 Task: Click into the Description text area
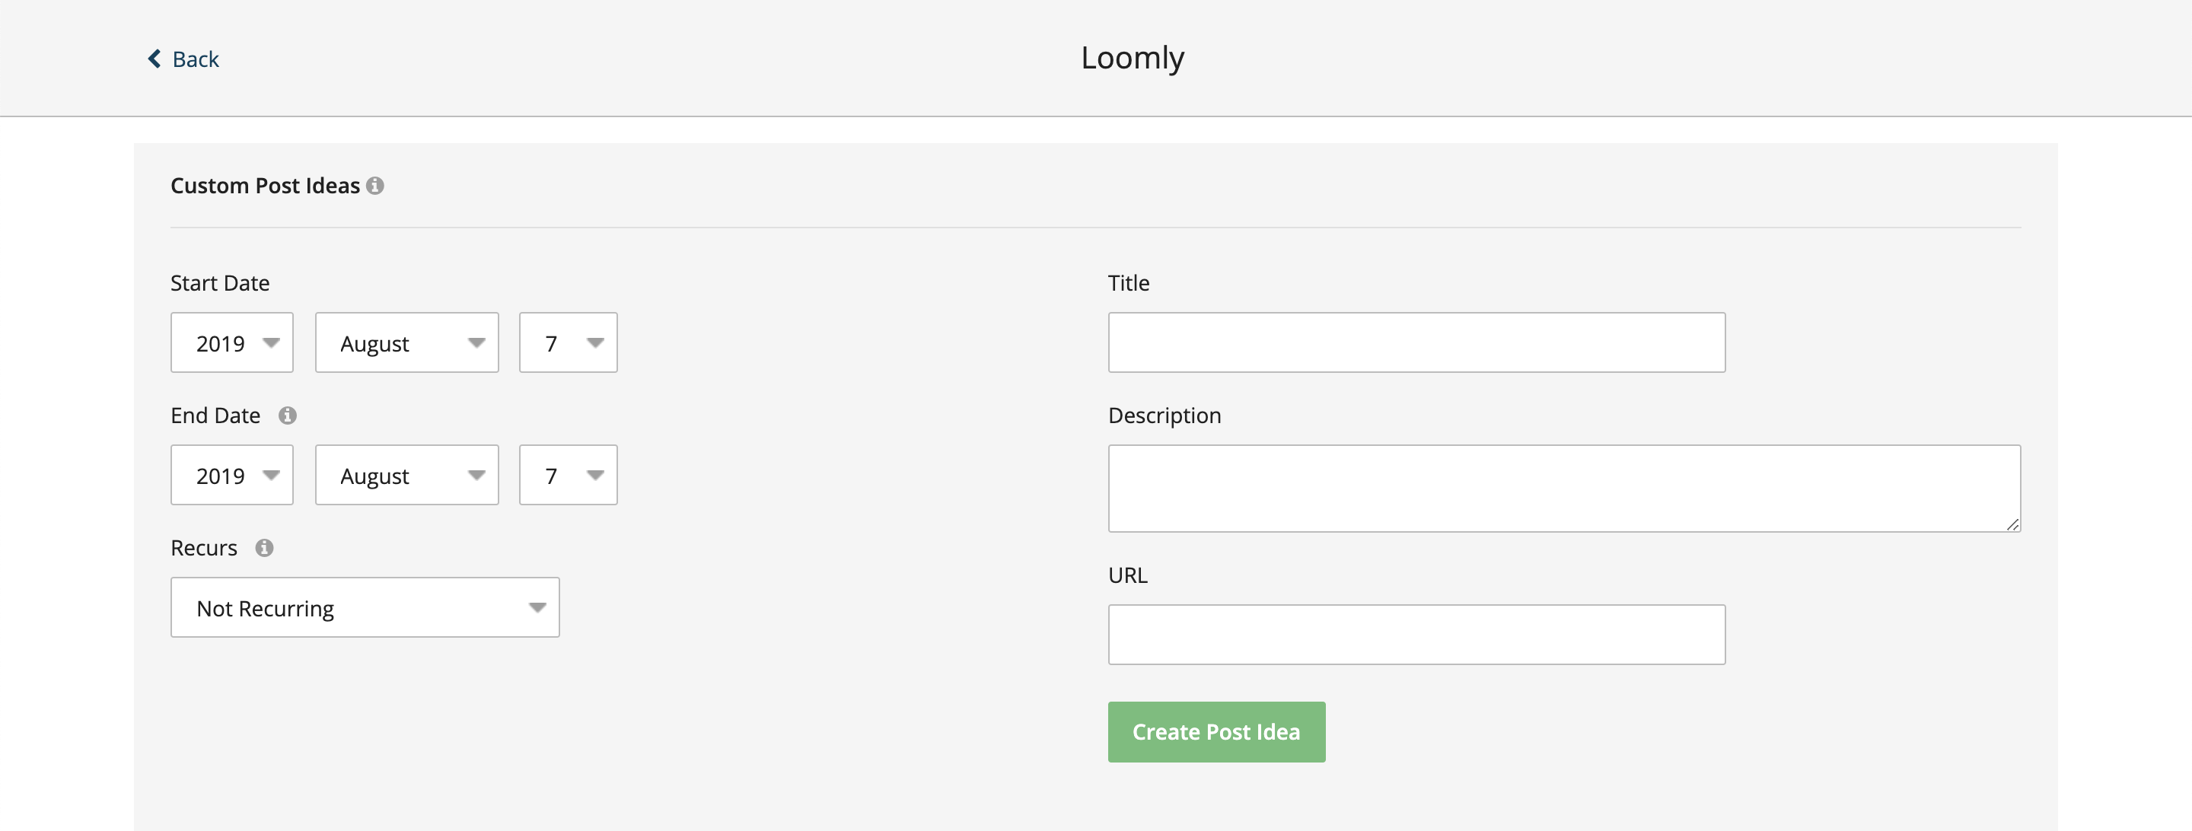pyautogui.click(x=1564, y=489)
